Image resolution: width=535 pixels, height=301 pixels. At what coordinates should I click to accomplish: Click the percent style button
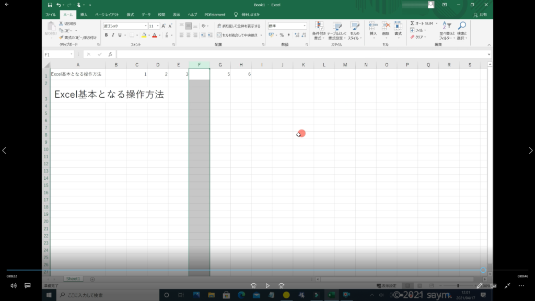click(282, 35)
